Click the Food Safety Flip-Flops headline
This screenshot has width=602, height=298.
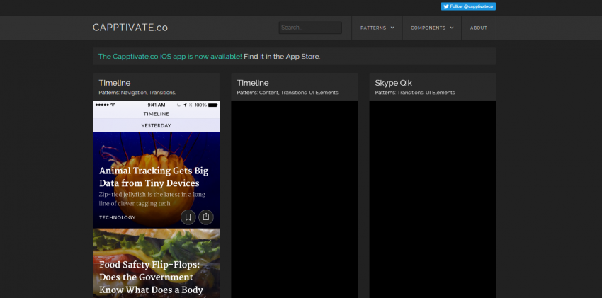[x=152, y=277]
